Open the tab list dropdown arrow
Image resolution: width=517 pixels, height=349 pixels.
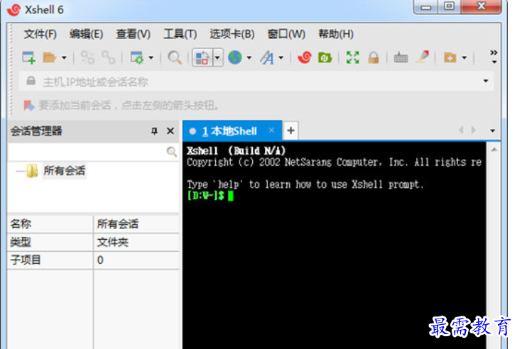click(x=493, y=131)
